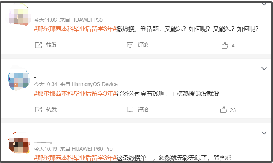The width and height of the screenshot is (273, 163).
Task: Open hashtag topic in the 11:06 post
Action: 75,29
